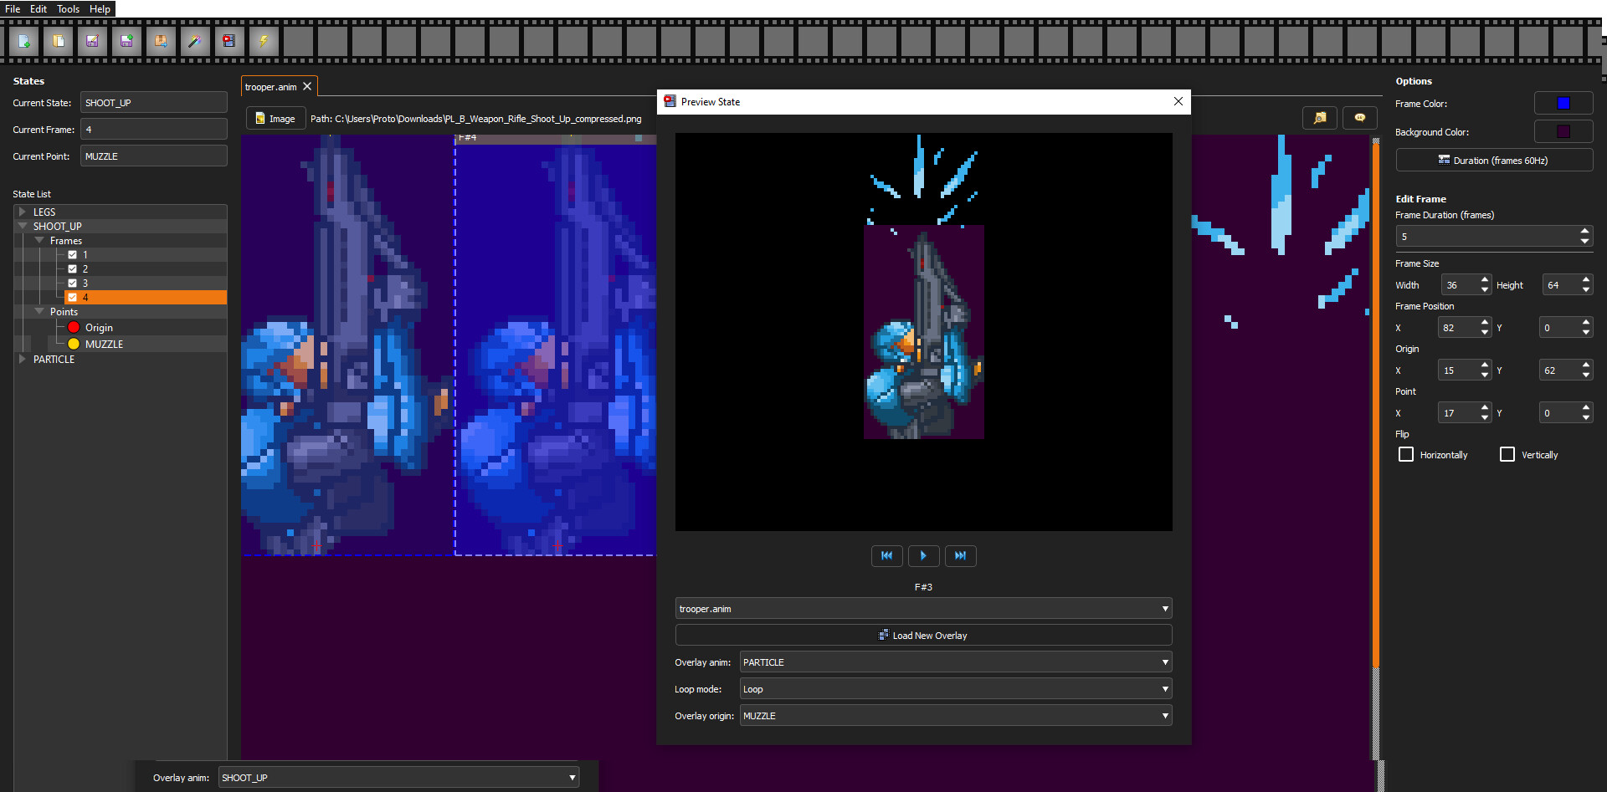Image resolution: width=1607 pixels, height=792 pixels.
Task: Open the Loop mode dropdown
Action: 954,688
